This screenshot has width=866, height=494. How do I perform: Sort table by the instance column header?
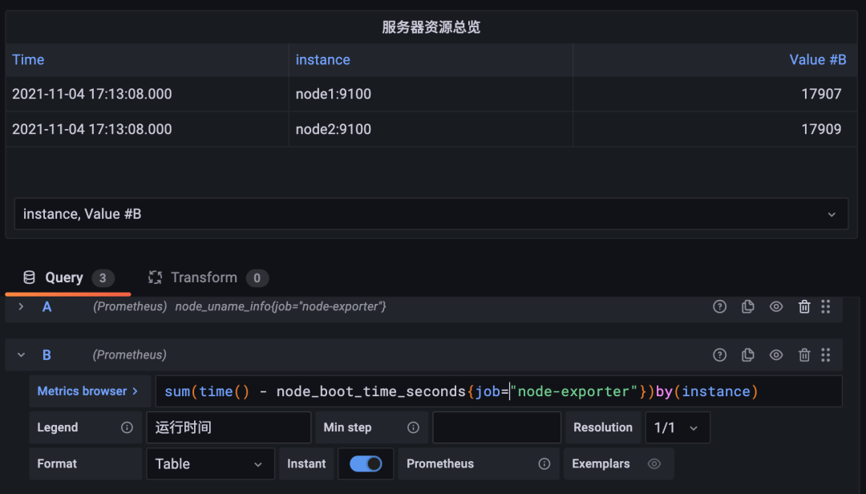point(323,59)
